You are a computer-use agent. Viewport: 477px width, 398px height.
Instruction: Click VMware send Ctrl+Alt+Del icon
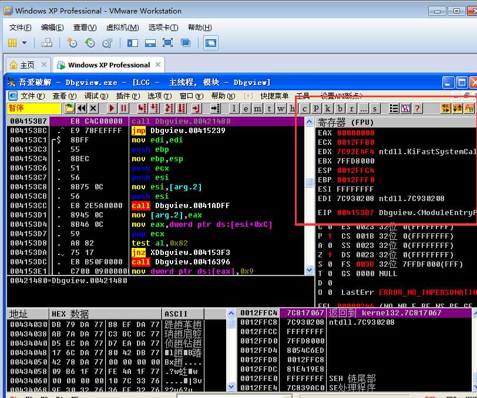tap(46, 43)
